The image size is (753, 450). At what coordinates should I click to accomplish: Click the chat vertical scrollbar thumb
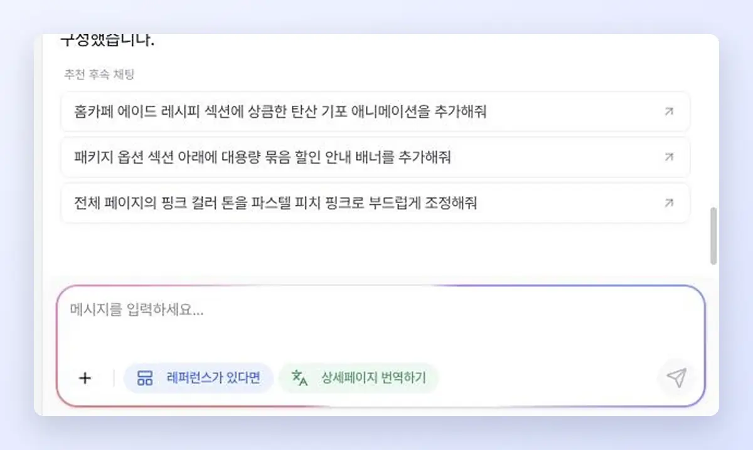click(713, 236)
